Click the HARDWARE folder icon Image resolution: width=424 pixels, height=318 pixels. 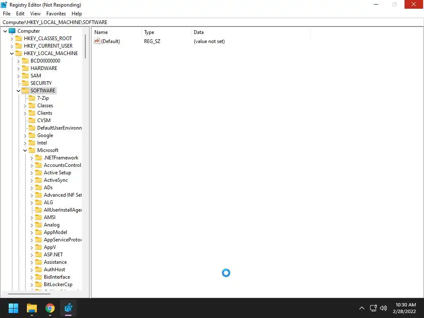pos(25,68)
